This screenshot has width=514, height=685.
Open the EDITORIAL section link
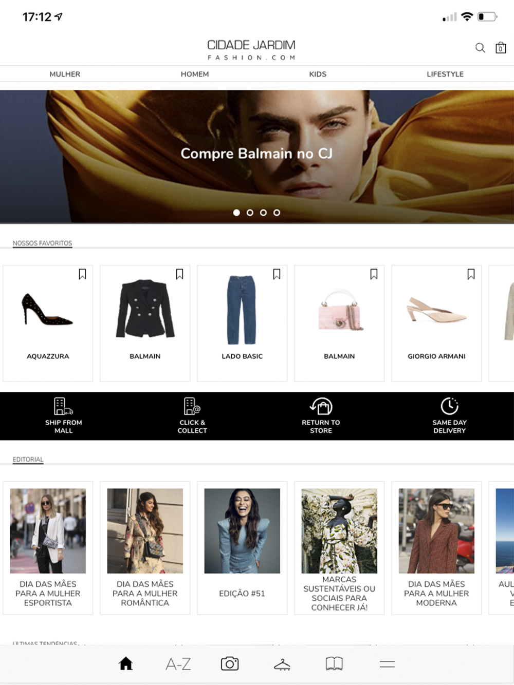28,460
